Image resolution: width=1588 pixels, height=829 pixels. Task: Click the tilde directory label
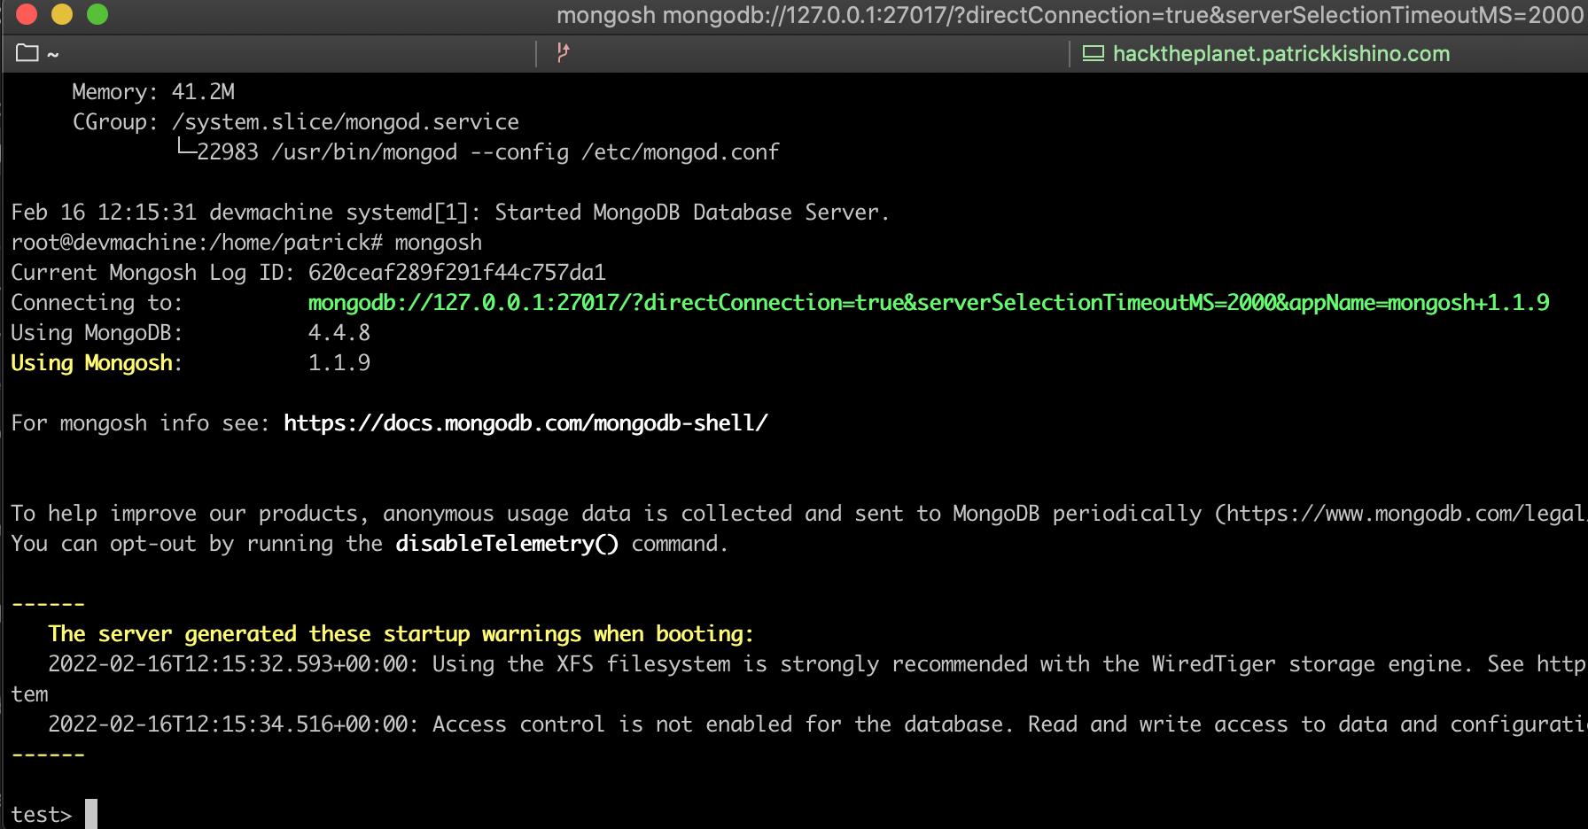[53, 55]
